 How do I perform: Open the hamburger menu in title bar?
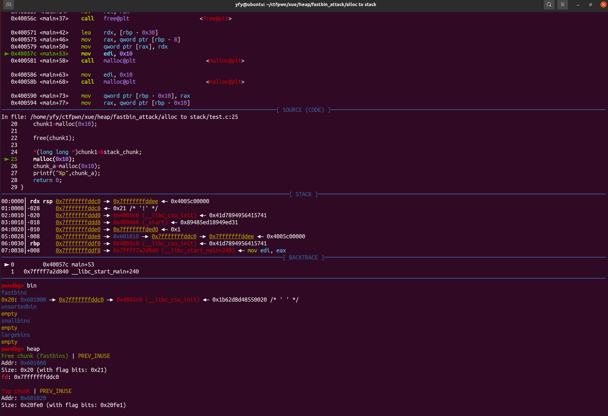(563, 4)
